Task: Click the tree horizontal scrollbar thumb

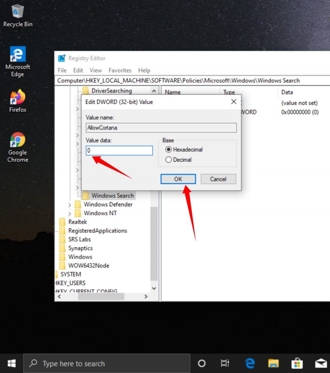Action: (x=101, y=296)
